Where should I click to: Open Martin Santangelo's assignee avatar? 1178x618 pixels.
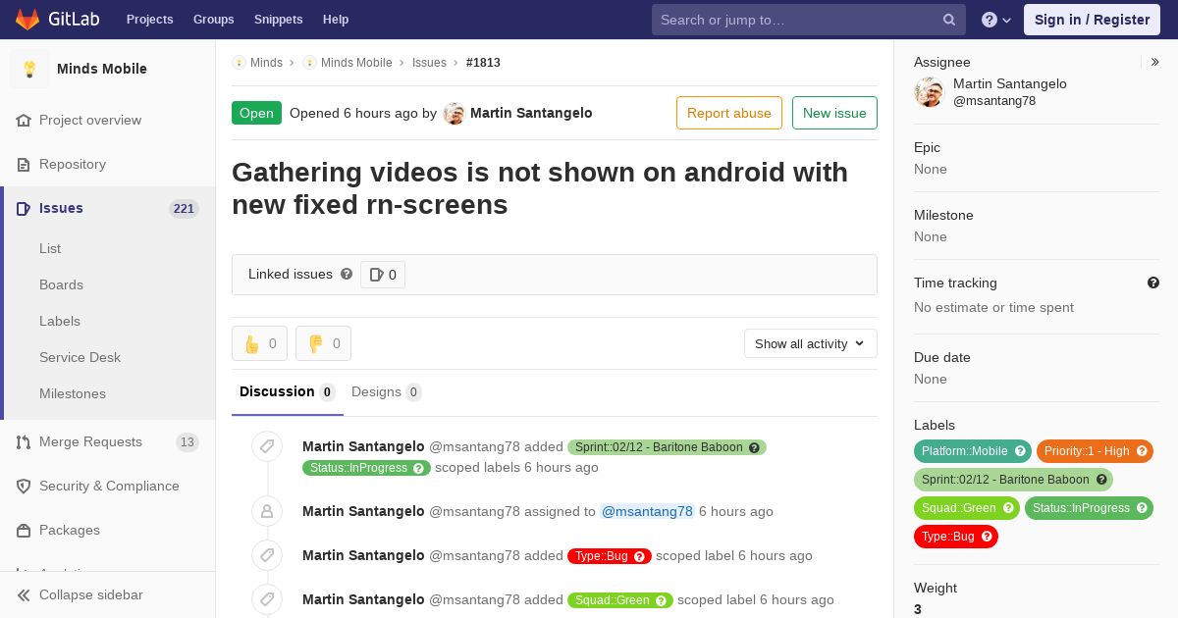[929, 92]
